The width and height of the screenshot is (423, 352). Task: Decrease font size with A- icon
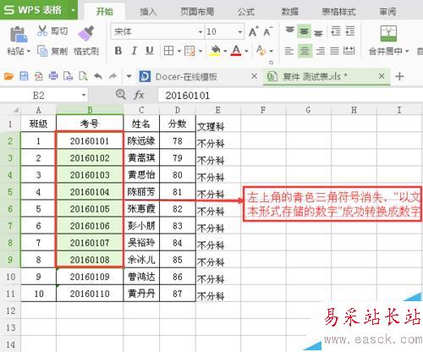(267, 31)
